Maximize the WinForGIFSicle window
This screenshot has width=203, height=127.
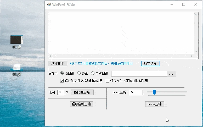click(184, 4)
